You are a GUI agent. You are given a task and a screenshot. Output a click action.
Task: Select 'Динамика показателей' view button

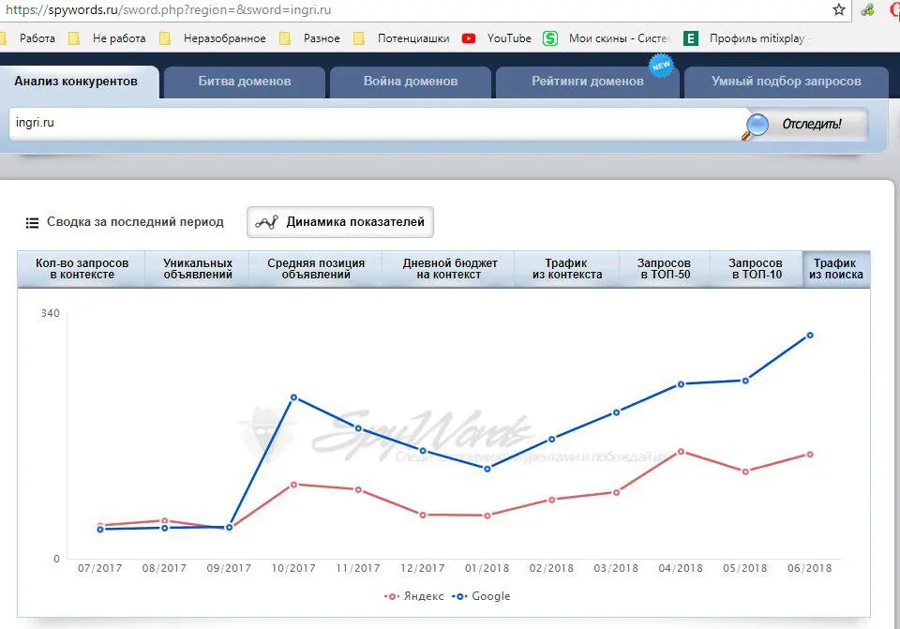pos(341,222)
